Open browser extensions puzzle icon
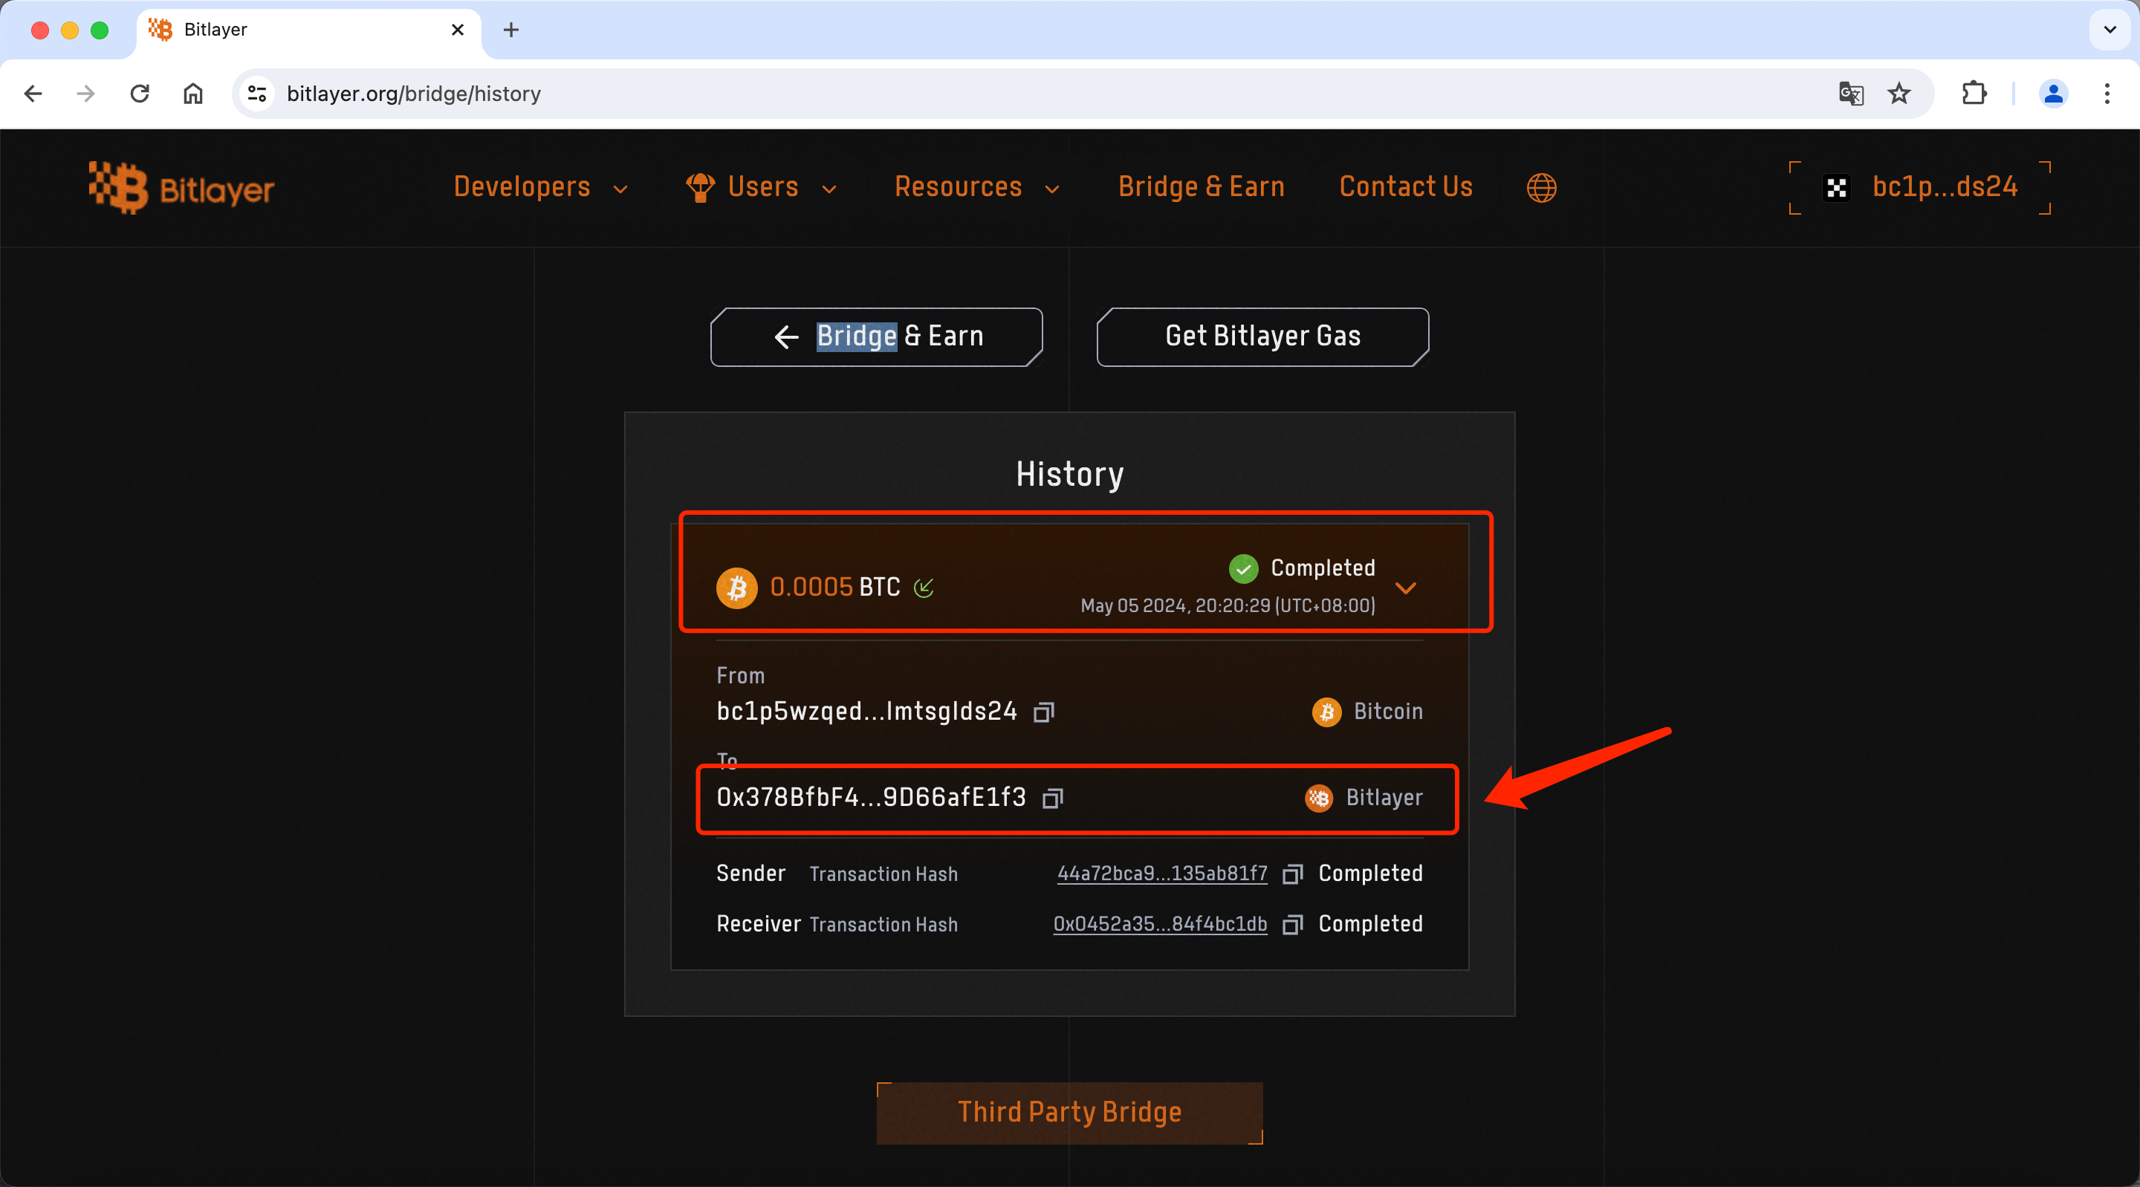Screen dimensions: 2140x1187 coord(1974,94)
